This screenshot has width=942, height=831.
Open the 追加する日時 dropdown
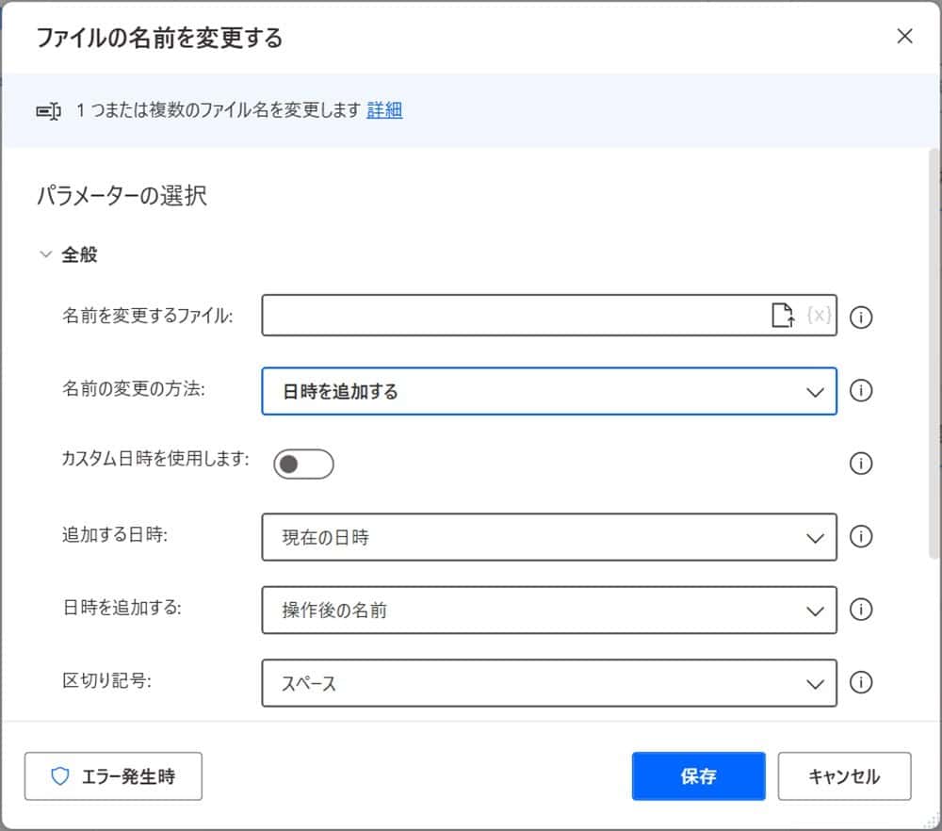click(x=816, y=537)
